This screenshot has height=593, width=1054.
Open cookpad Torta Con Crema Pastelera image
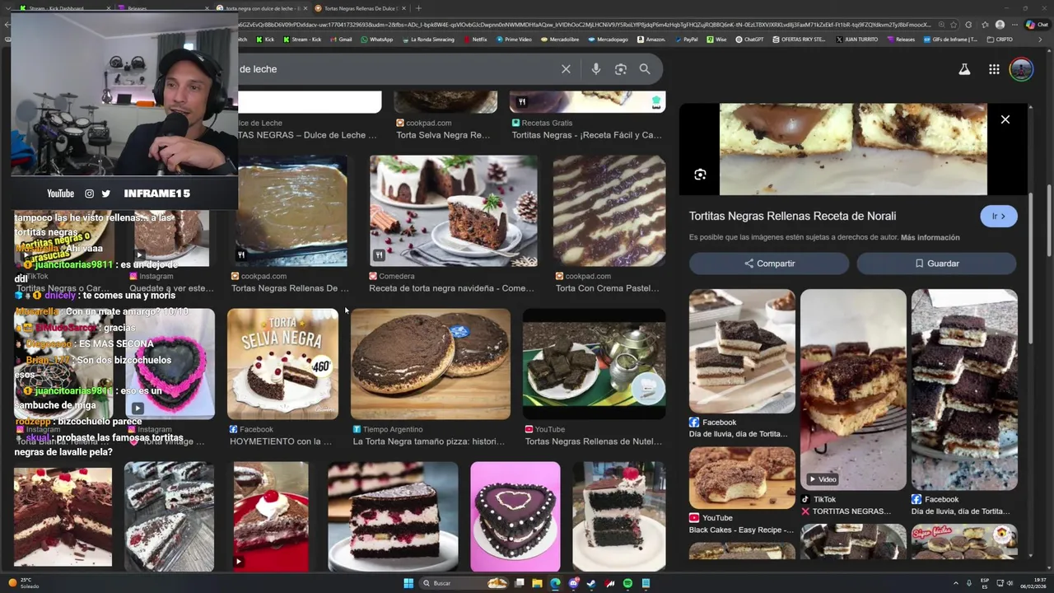point(609,211)
